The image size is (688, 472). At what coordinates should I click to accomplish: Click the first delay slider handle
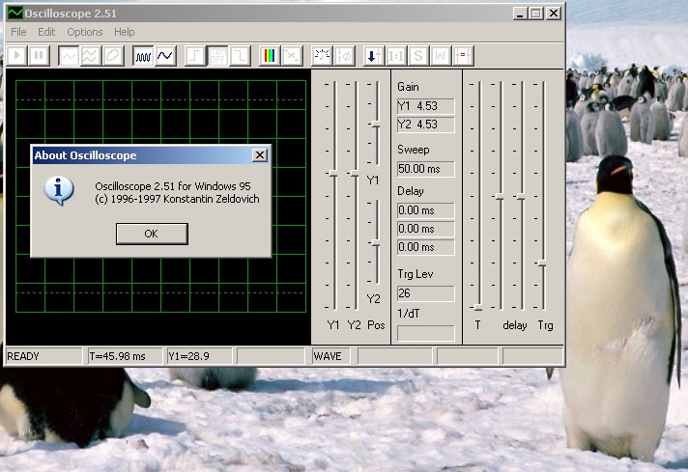click(500, 196)
